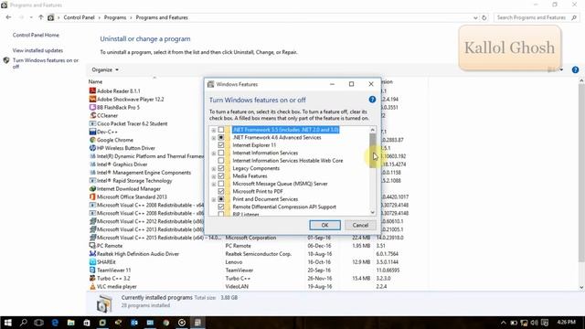Open help in Windows Features dialog
The width and height of the screenshot is (585, 329).
tap(372, 100)
